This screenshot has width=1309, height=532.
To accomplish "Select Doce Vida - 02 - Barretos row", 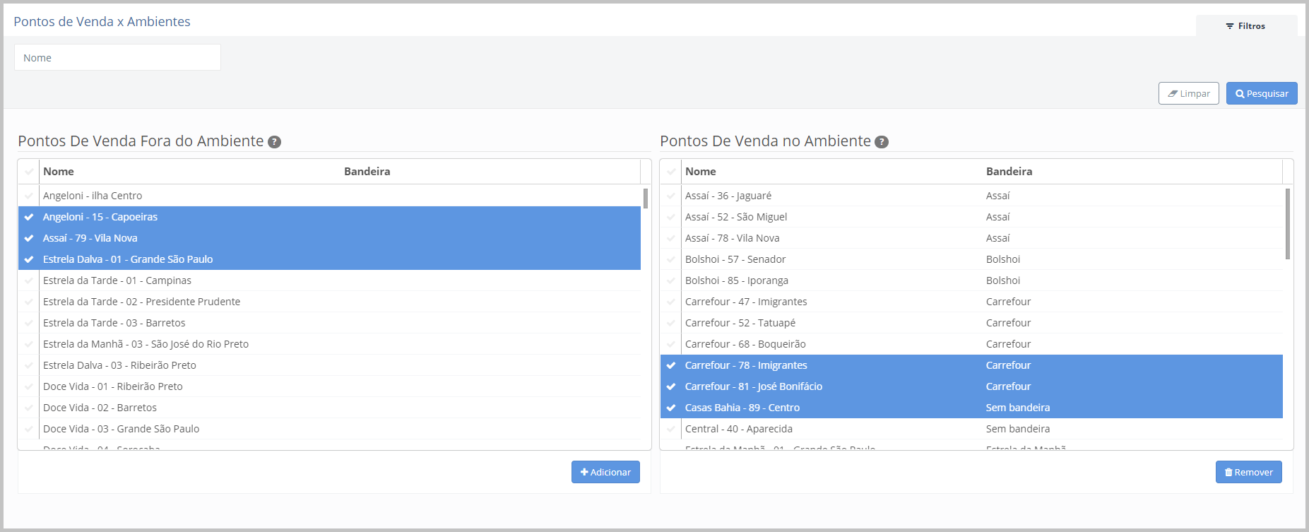I will tap(100, 408).
